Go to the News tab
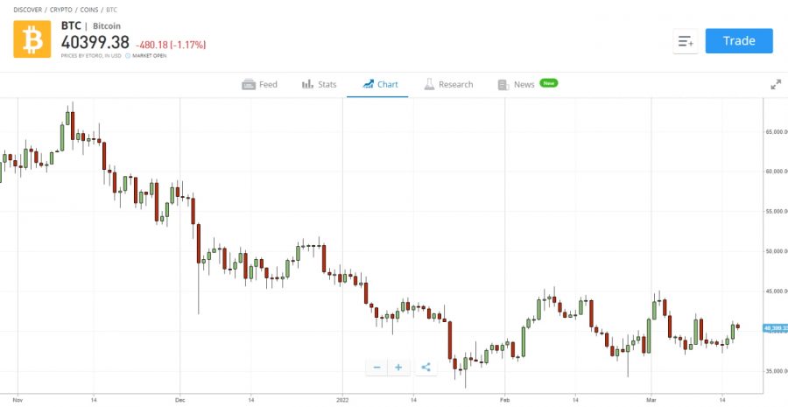788x407 pixels. (517, 84)
